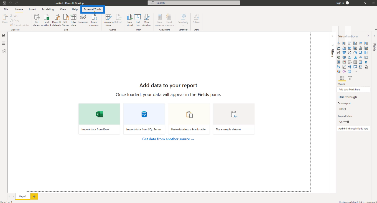Expand the Filters pane chevron
The height and width of the screenshot is (203, 377).
point(332,36)
